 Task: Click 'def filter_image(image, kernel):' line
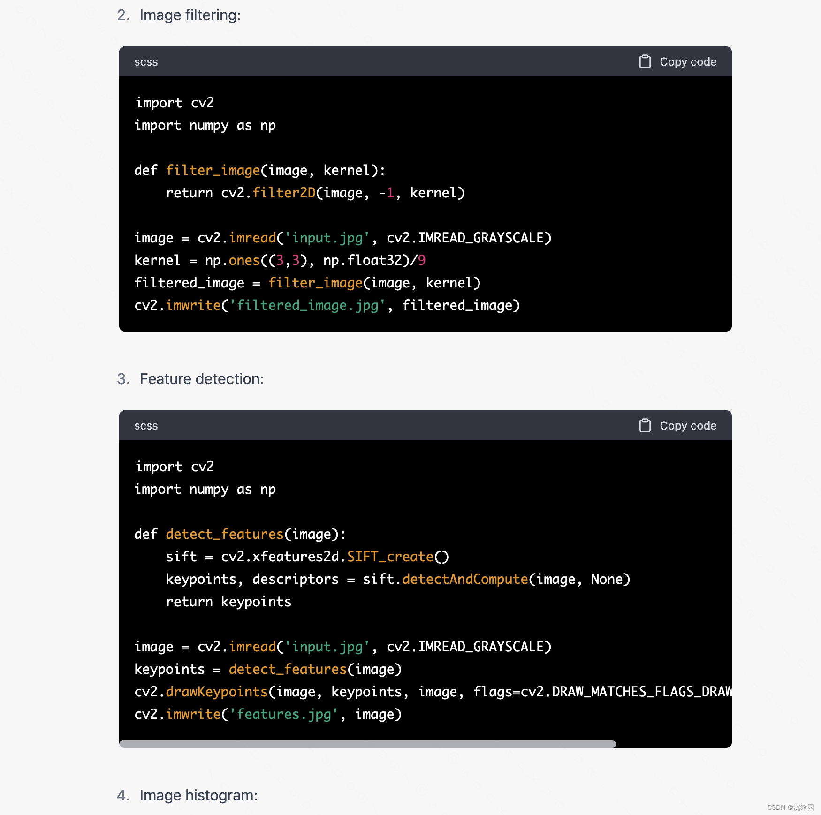[260, 170]
